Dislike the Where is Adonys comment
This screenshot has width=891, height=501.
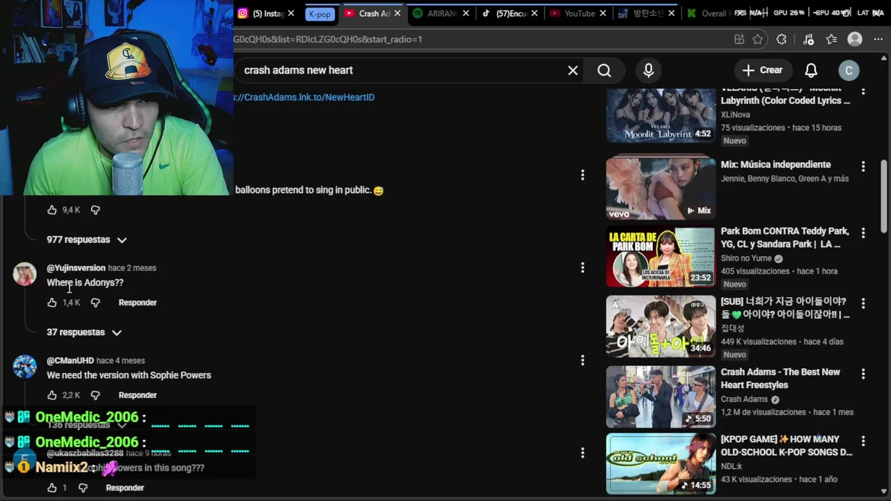pos(95,303)
